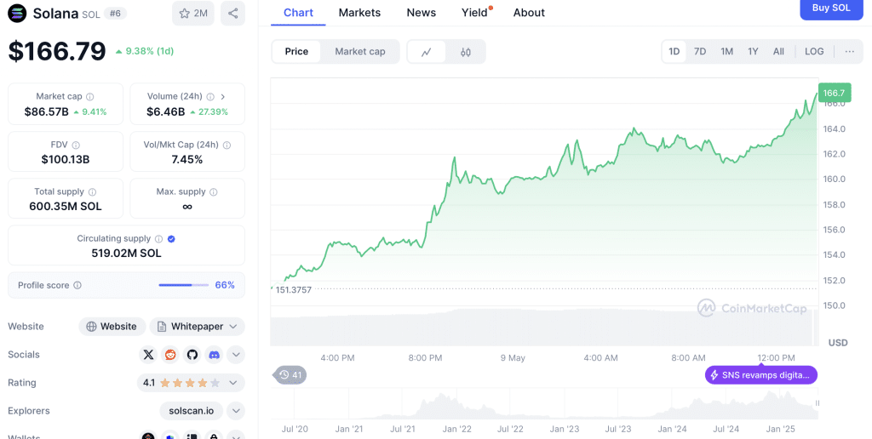Click the share icon beside the watchlist
The height and width of the screenshot is (439, 872).
click(232, 13)
